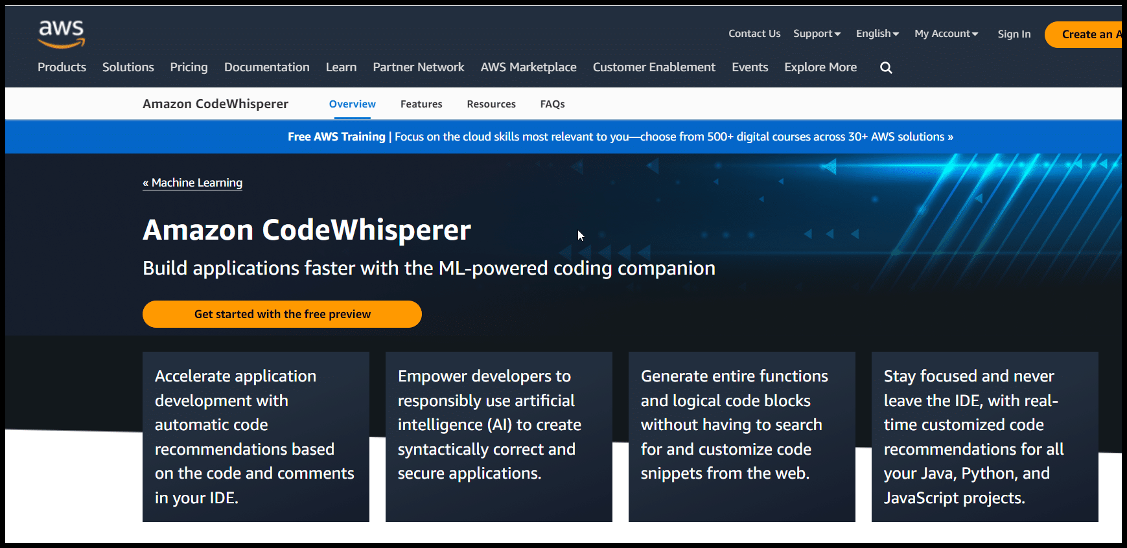The height and width of the screenshot is (548, 1127).
Task: Open the AWS Marketplace menu
Action: 528,67
